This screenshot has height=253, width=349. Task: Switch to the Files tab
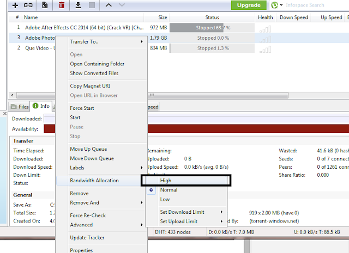click(20, 107)
